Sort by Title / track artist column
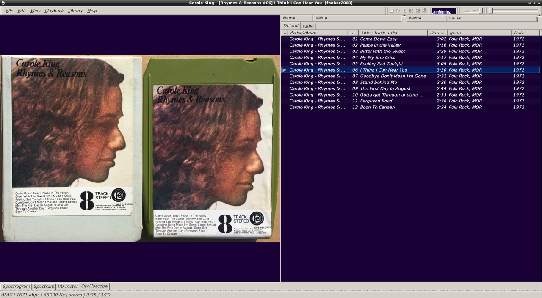Image resolution: width=542 pixels, height=298 pixels. [x=393, y=33]
